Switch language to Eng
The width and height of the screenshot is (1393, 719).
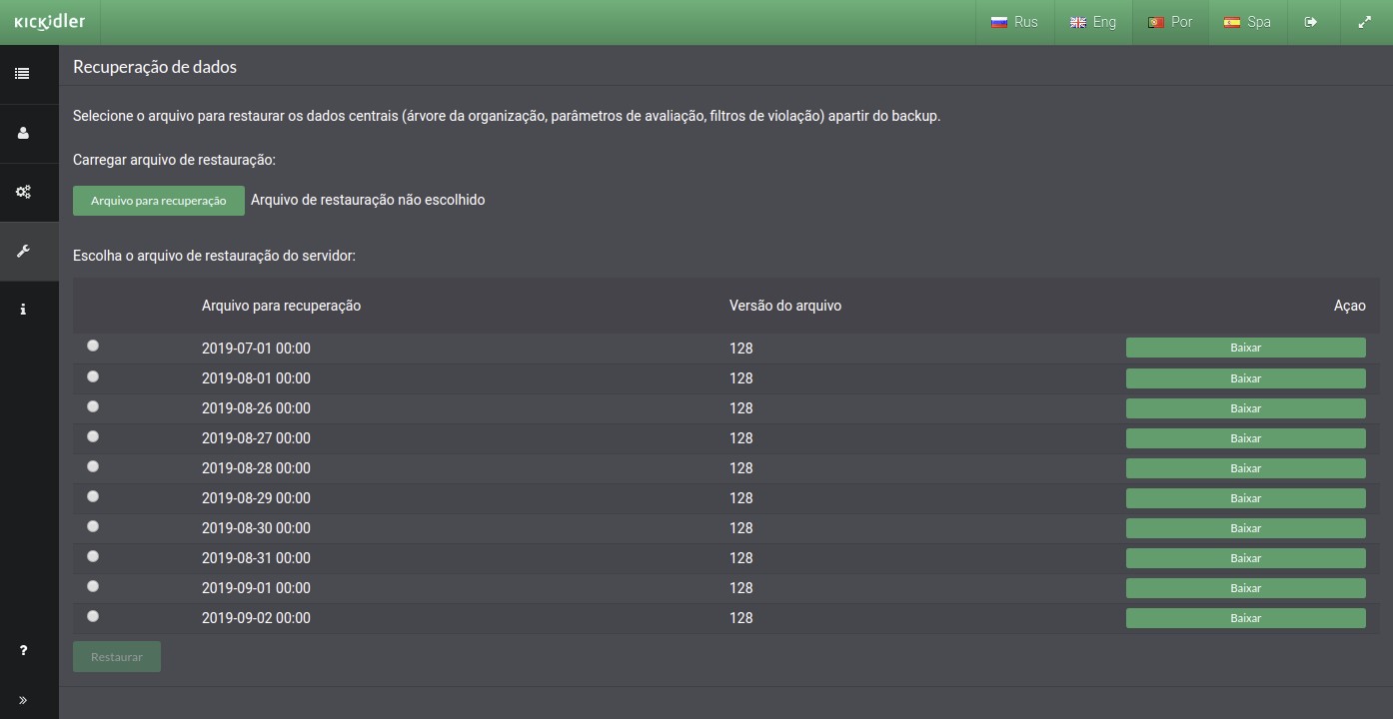pyautogui.click(x=1093, y=22)
